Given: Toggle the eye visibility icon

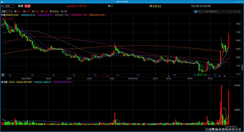Looking at the screenshot, I should [230, 129].
